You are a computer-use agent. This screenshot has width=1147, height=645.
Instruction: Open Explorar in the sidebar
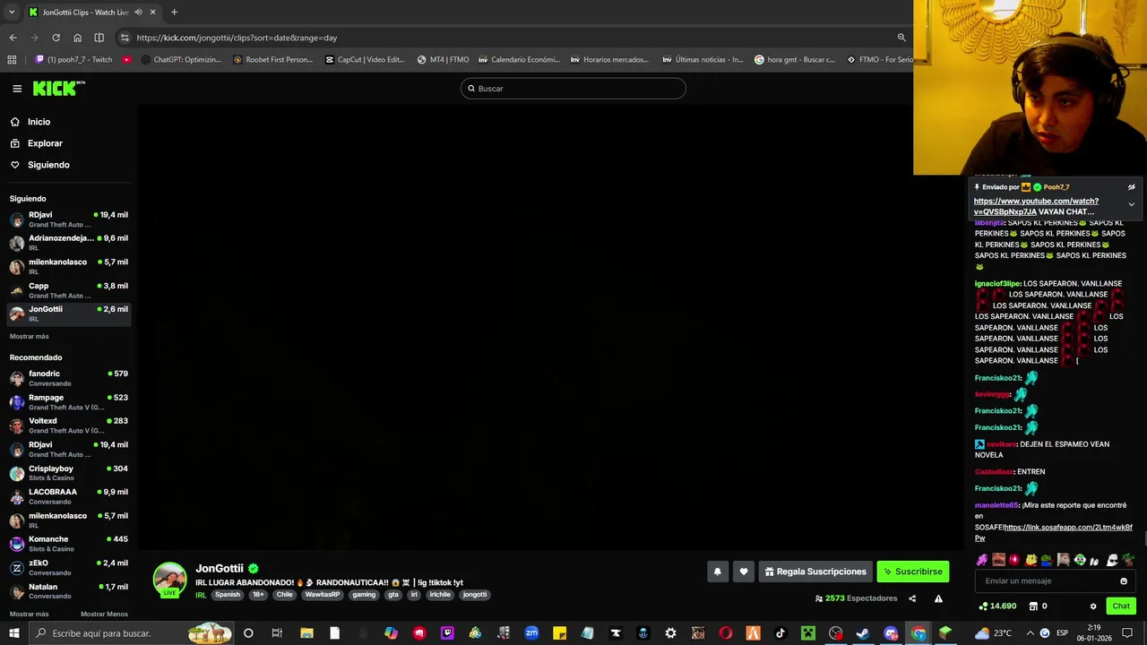click(x=45, y=143)
